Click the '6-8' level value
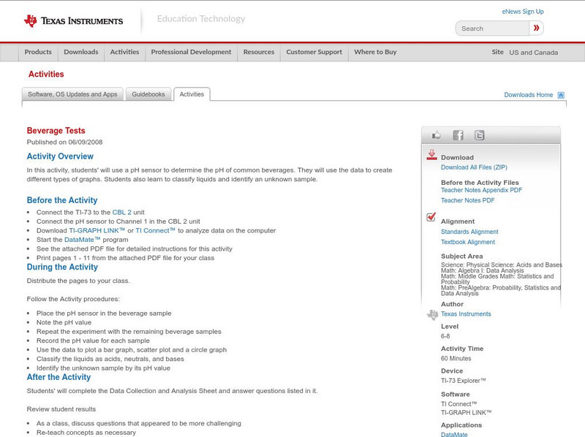 [x=445, y=336]
